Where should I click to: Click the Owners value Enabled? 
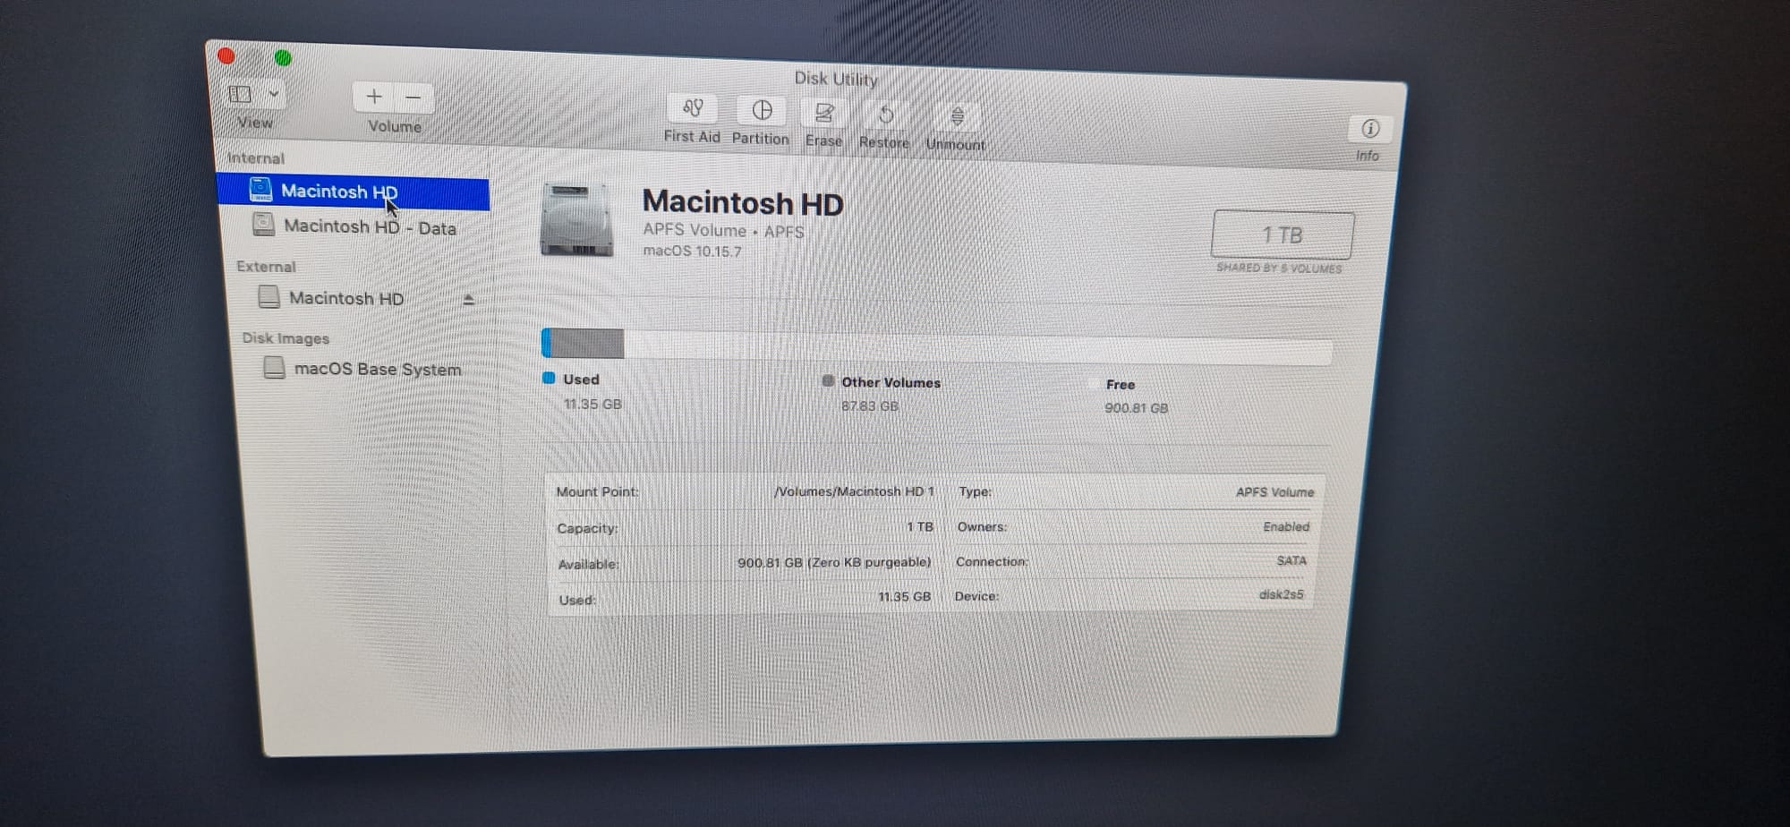[x=1286, y=526]
